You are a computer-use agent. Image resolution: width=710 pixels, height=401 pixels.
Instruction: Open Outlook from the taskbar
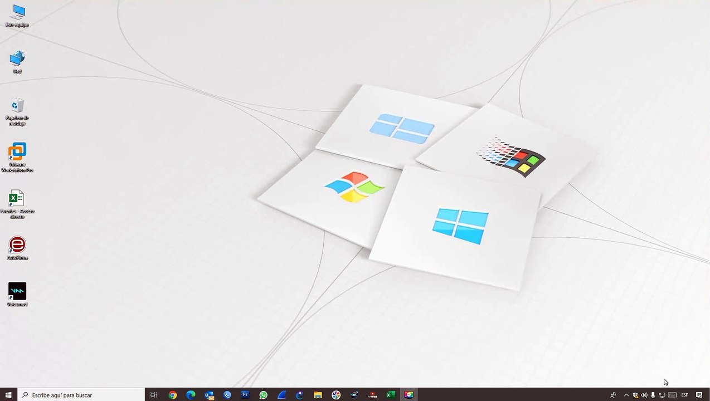pos(209,395)
